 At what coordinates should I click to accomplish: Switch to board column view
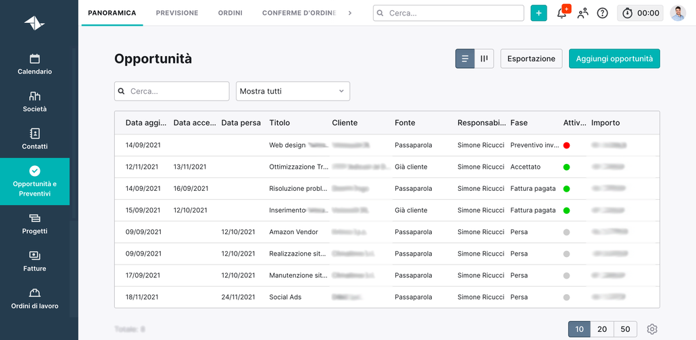tap(484, 59)
